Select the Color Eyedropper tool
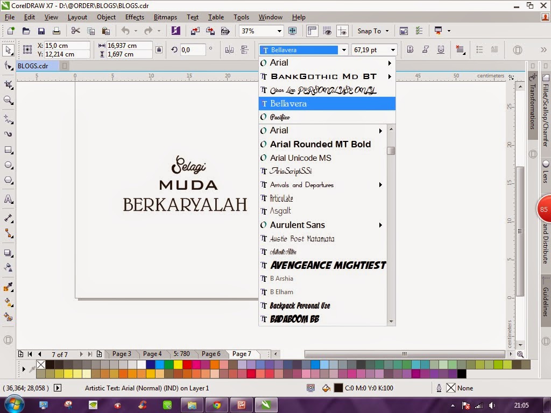This screenshot has height=413, width=551. point(8,287)
